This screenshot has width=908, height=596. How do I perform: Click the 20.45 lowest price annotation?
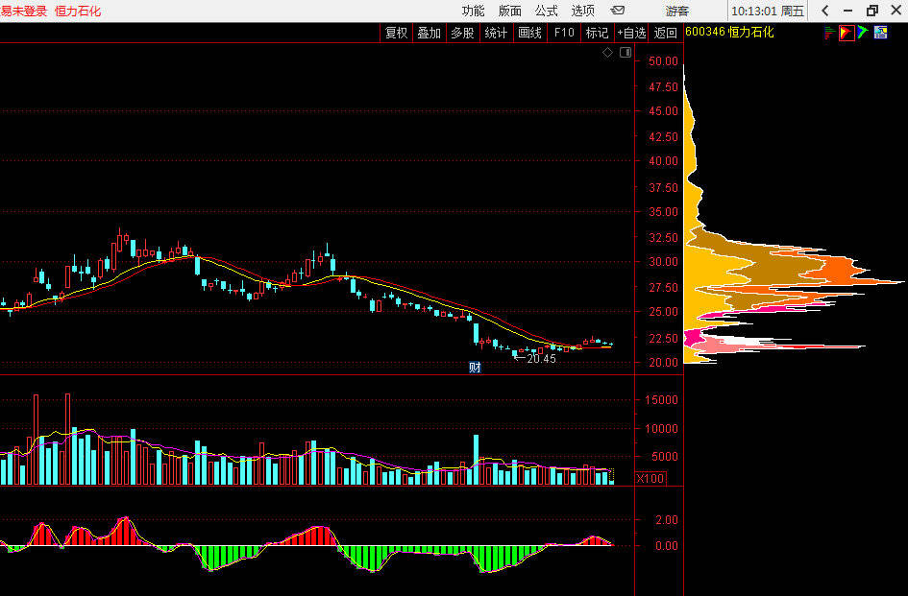541,359
